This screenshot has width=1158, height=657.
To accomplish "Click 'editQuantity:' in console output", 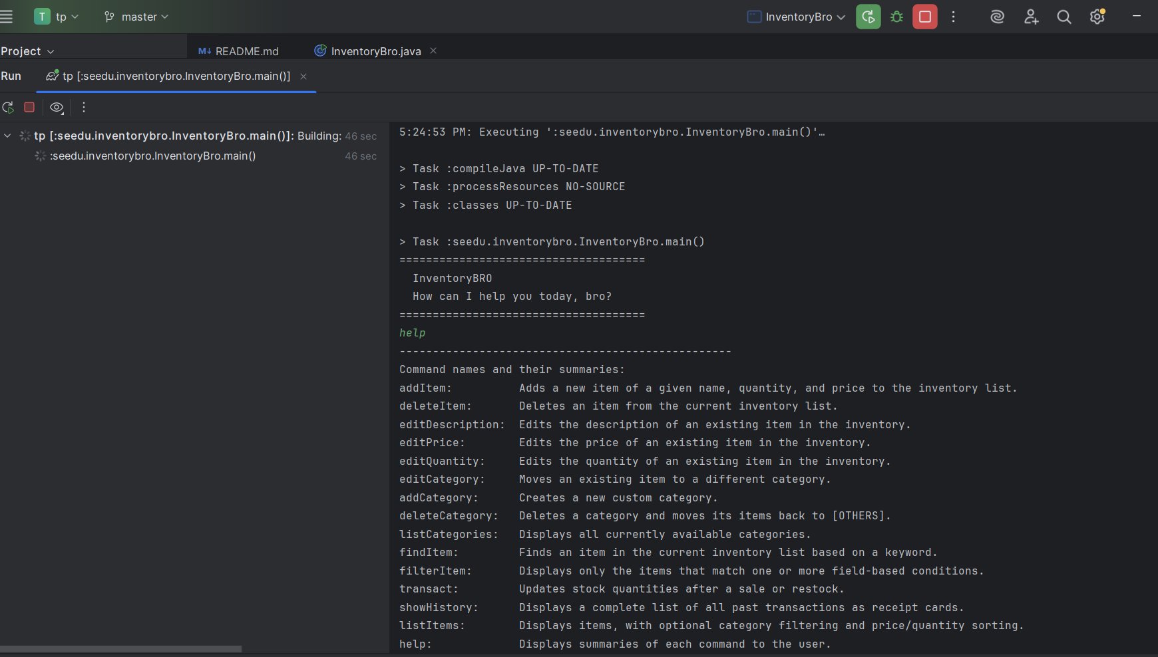I will pos(442,461).
